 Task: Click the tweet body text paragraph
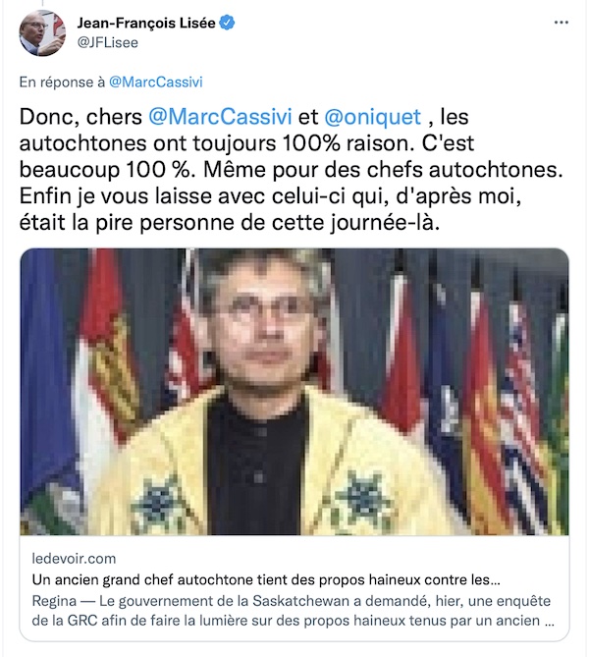tap(292, 170)
